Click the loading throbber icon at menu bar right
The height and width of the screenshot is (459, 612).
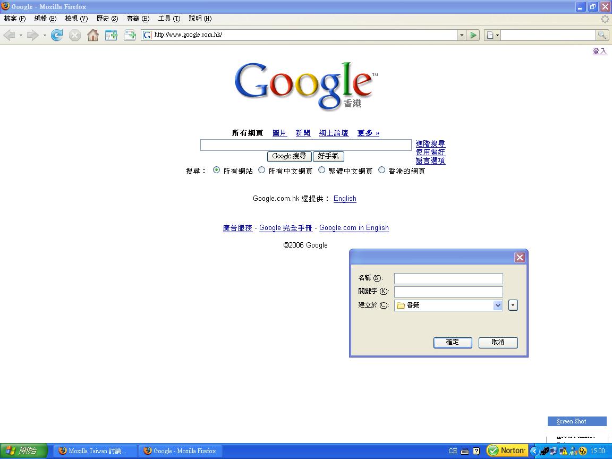click(605, 19)
